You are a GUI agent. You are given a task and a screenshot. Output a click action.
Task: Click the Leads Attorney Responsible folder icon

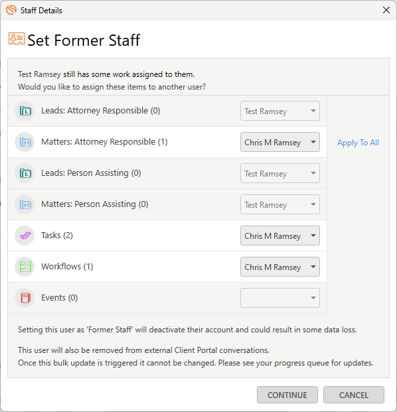point(25,111)
